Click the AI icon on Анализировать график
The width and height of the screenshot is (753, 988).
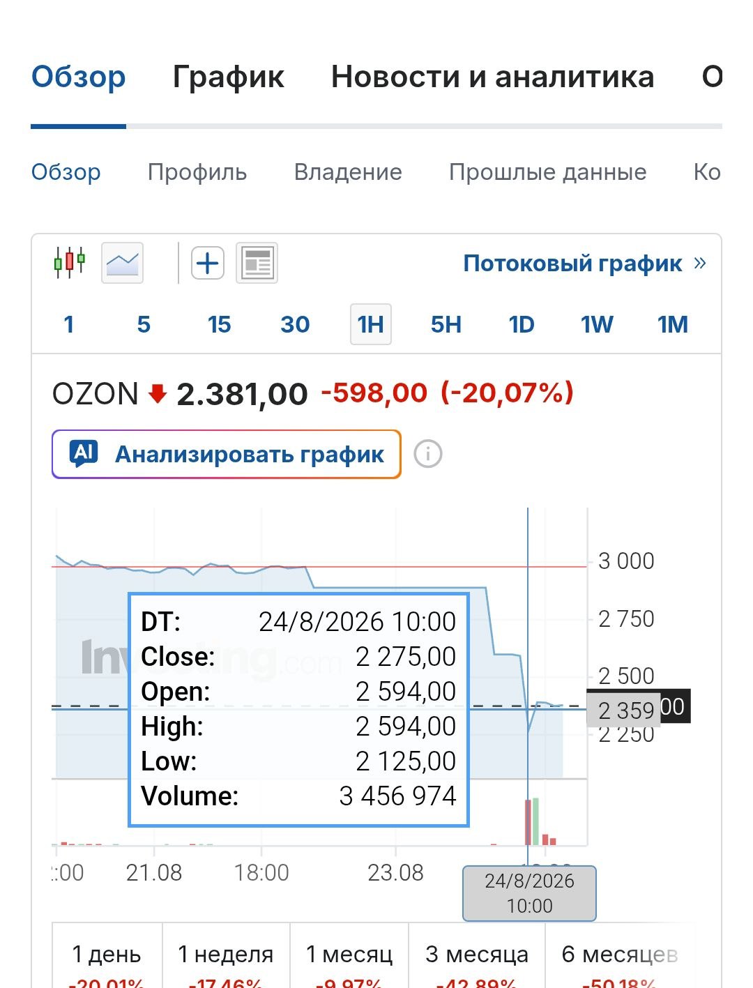coord(84,453)
